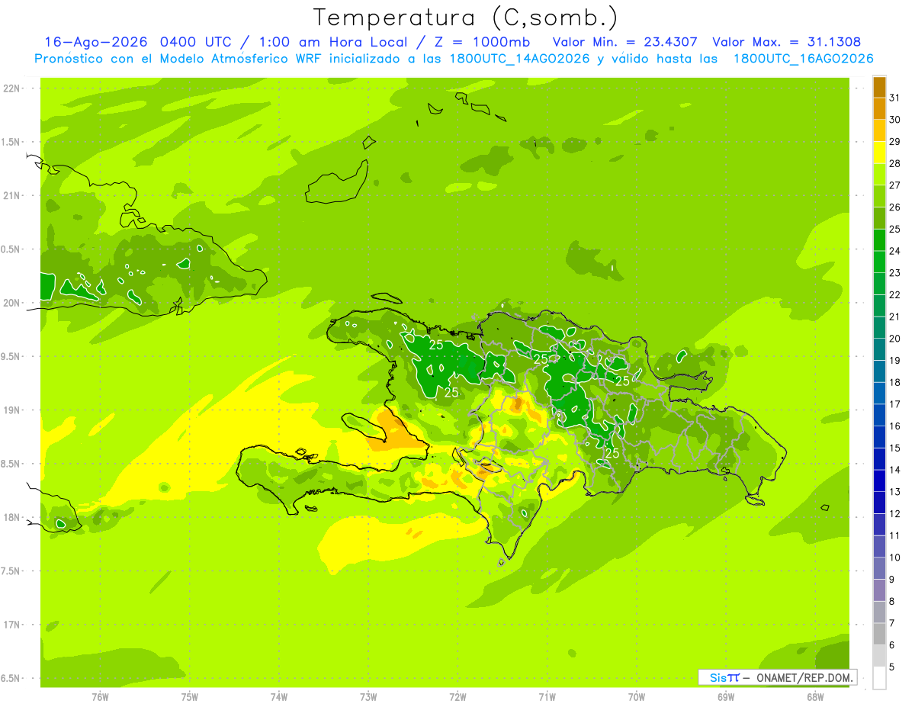Screen dimensions: 915x707
Task: Click the colorbar value label "5"
Action: pyautogui.click(x=893, y=667)
